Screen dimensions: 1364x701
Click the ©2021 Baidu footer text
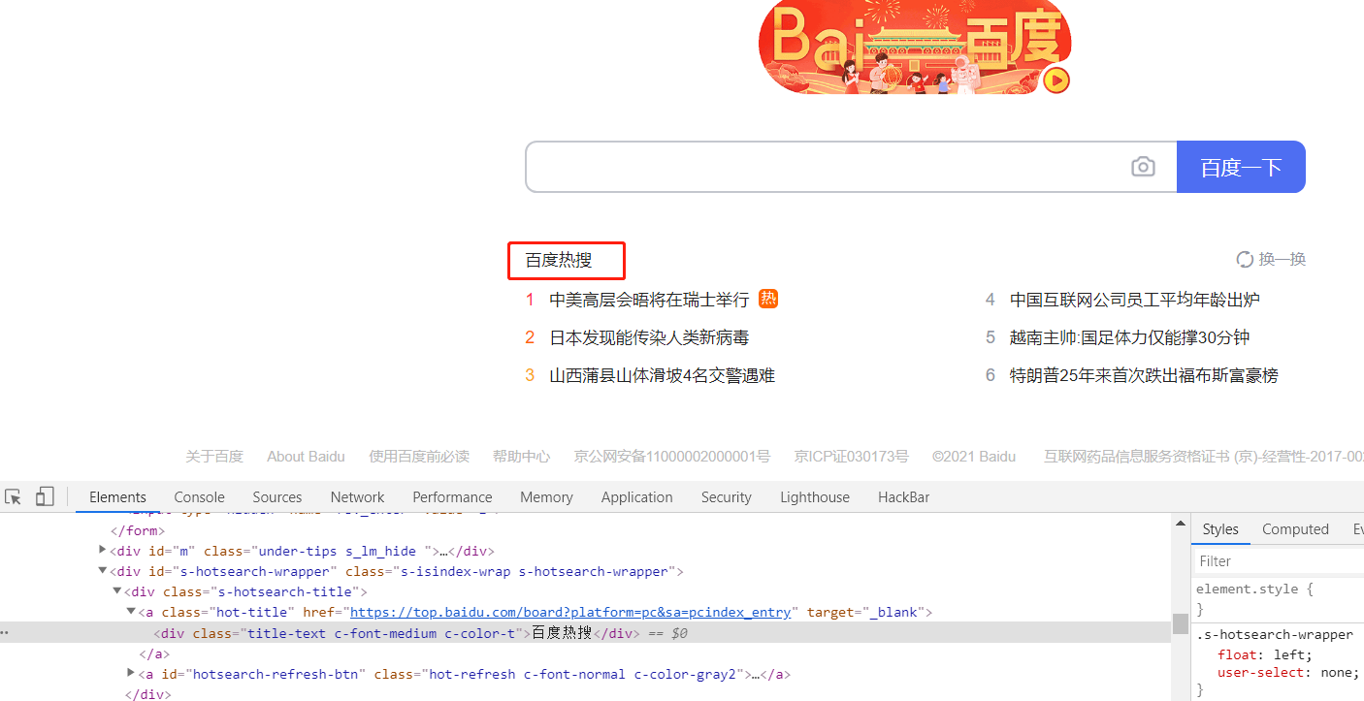pyautogui.click(x=974, y=456)
